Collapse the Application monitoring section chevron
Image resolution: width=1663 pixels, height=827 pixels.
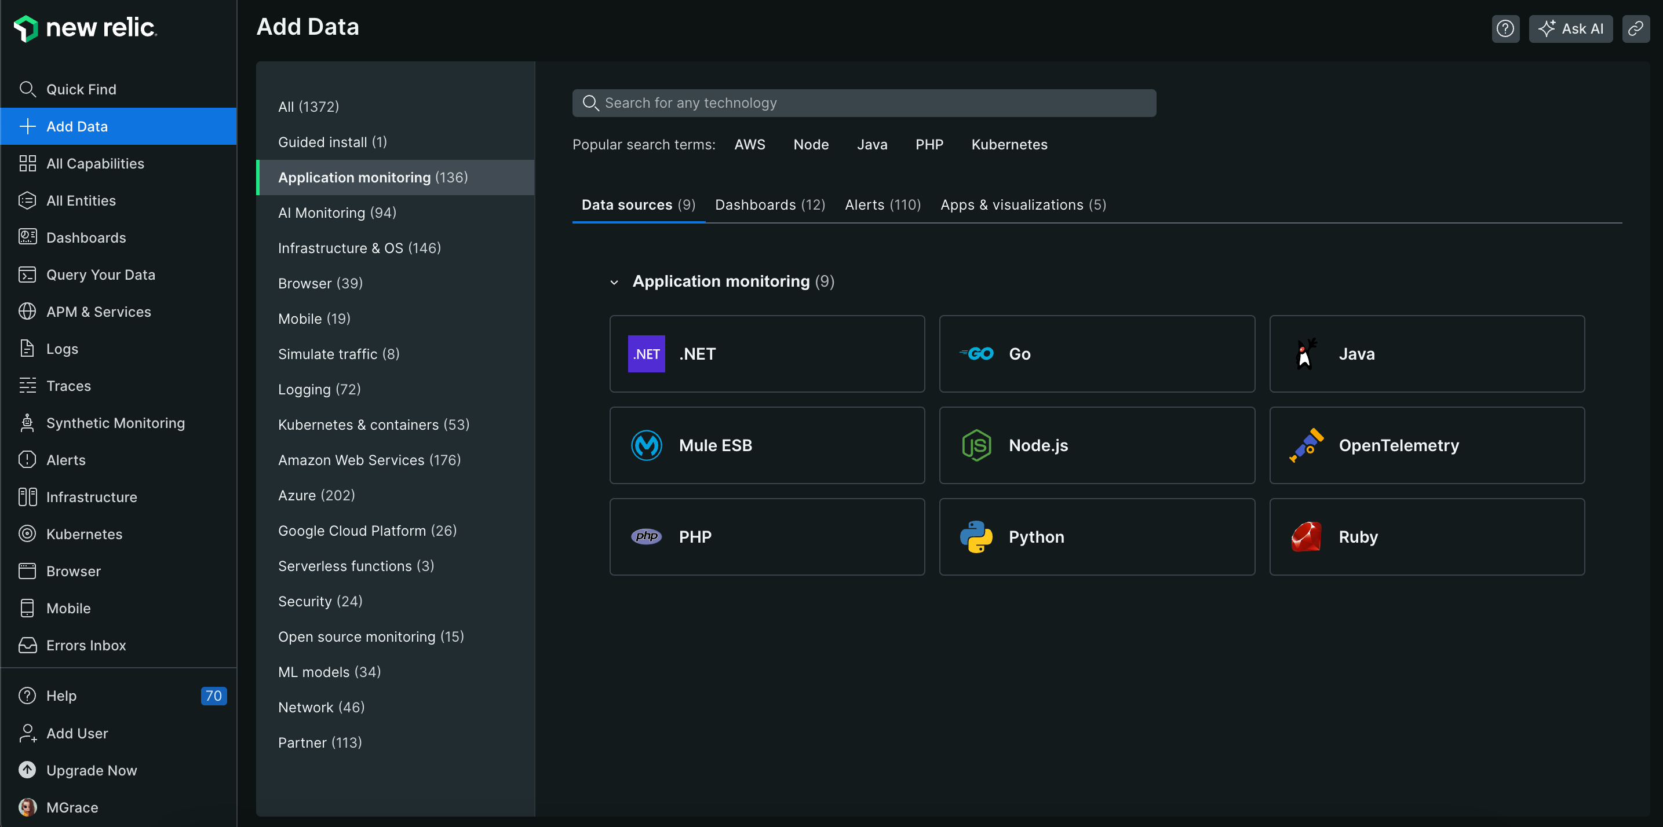tap(614, 283)
